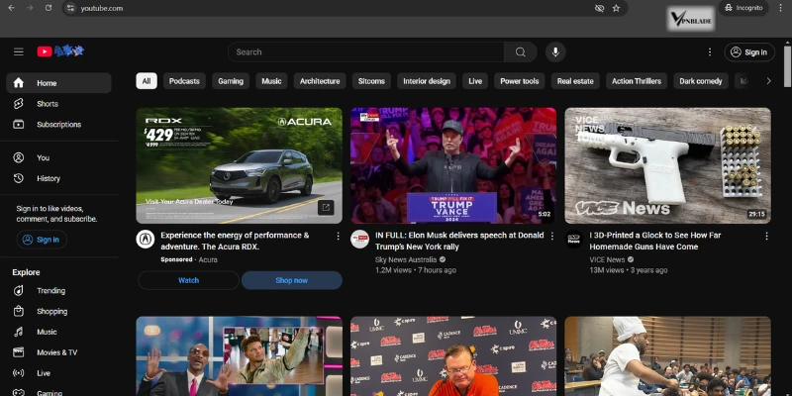
Task: Go back with browser back arrow
Action: (11, 8)
